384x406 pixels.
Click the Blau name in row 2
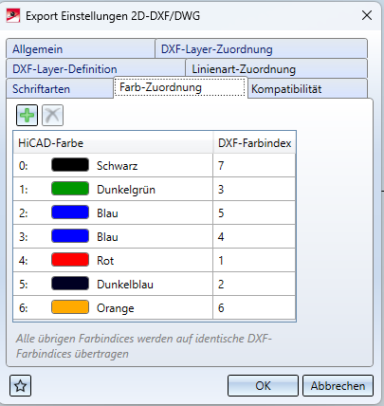pyautogui.click(x=107, y=213)
